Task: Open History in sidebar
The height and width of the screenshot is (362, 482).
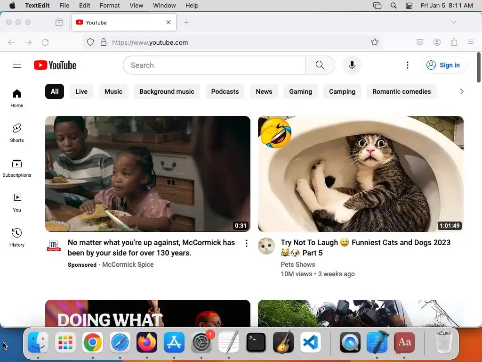Action: point(17,238)
